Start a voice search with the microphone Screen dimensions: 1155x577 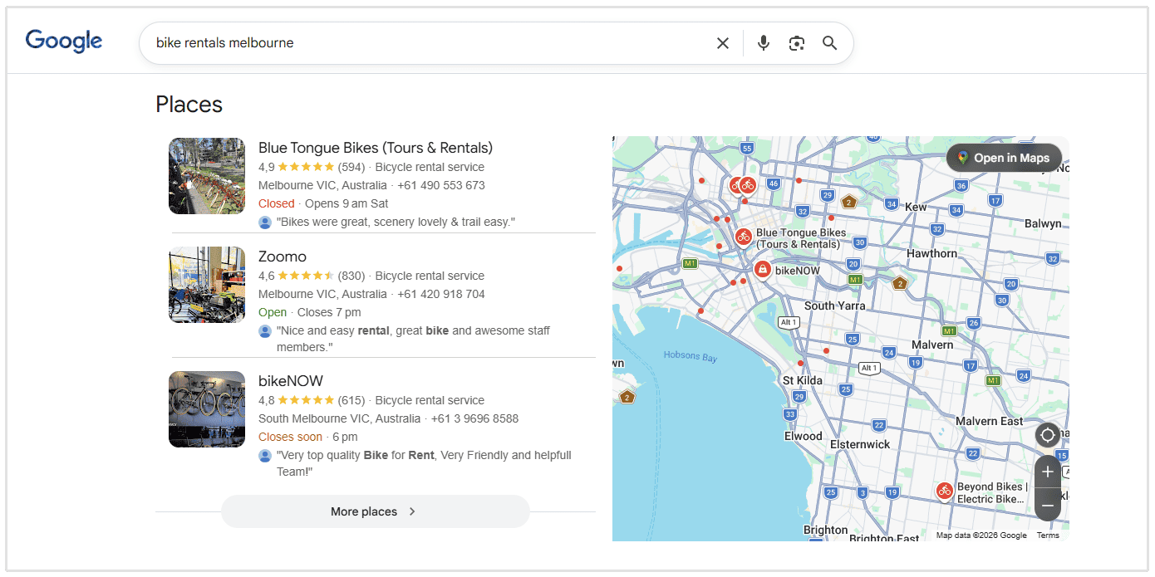click(763, 42)
